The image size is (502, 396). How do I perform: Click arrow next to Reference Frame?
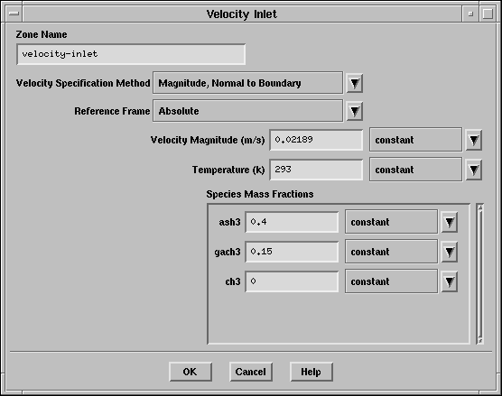tap(355, 111)
